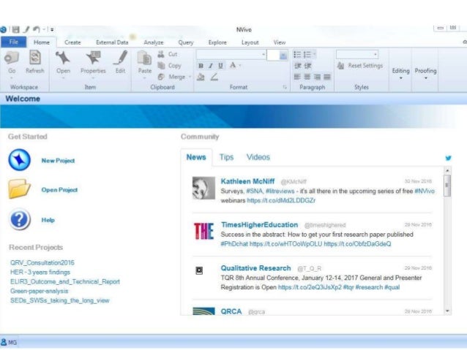The height and width of the screenshot is (350, 467).
Task: Toggle Underline formatting
Action: [221, 66]
